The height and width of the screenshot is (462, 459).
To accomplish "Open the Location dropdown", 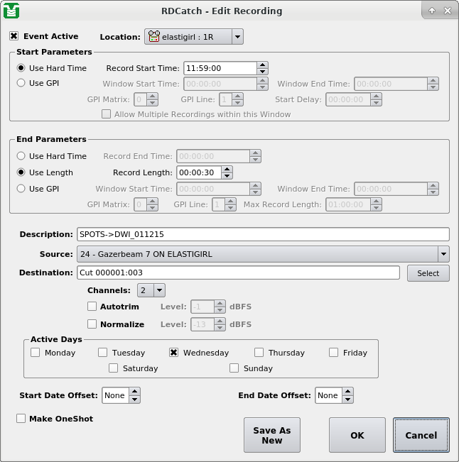I will tap(237, 37).
